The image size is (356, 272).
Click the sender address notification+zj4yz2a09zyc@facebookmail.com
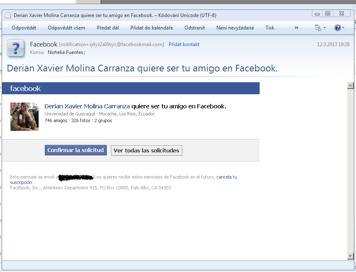coord(111,44)
